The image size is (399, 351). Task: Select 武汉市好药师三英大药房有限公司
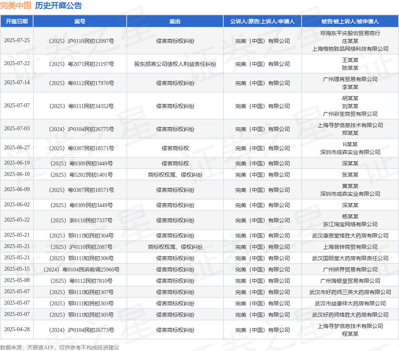point(350,292)
